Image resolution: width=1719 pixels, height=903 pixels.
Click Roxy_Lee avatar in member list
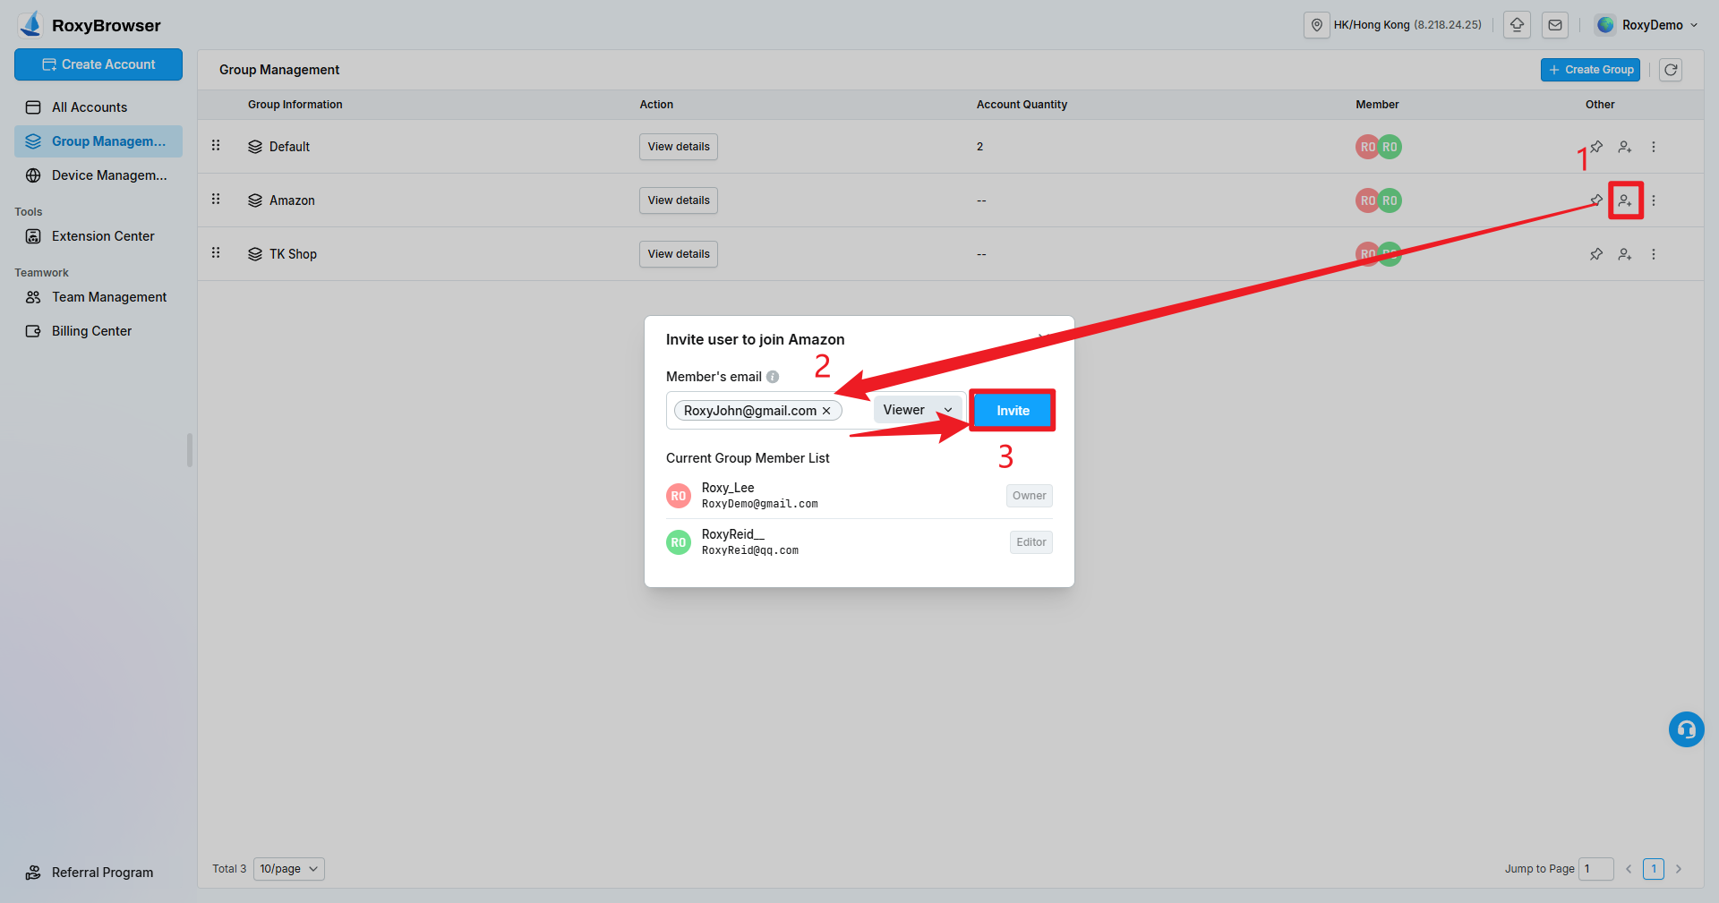(679, 496)
